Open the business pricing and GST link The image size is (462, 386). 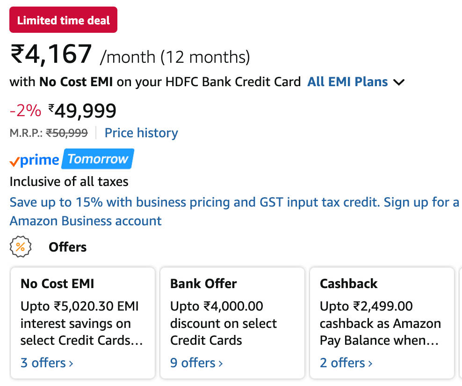(x=234, y=202)
